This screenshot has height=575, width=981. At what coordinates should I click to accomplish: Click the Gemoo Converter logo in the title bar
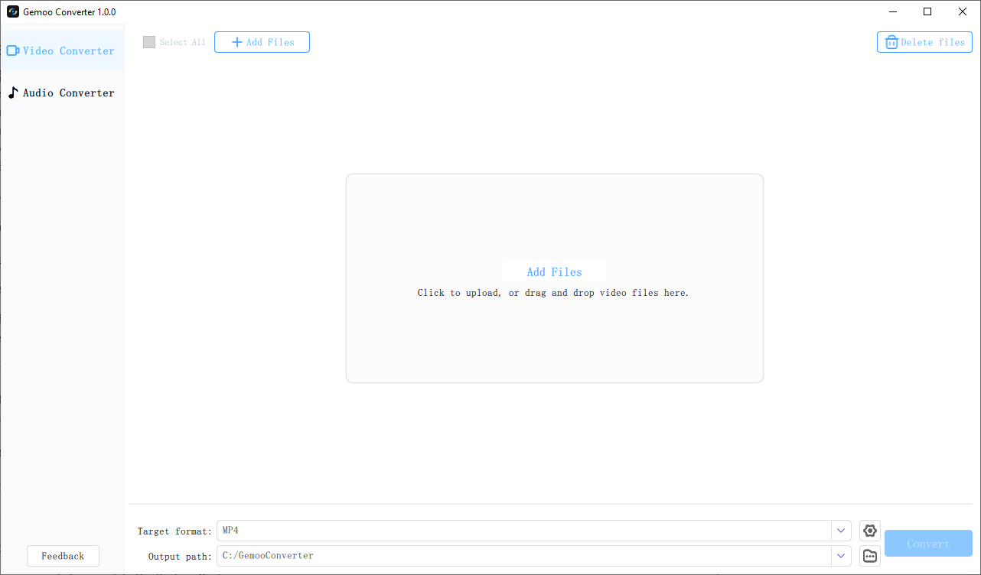(13, 11)
